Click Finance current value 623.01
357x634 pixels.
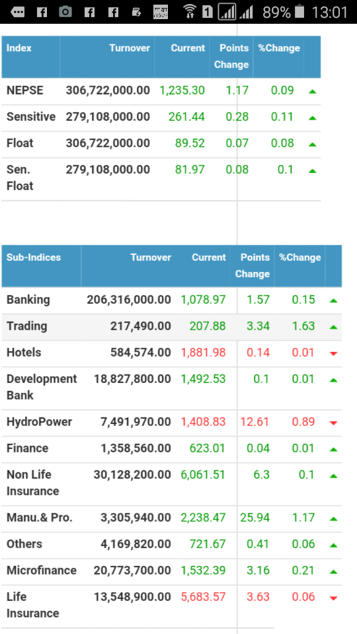click(208, 448)
